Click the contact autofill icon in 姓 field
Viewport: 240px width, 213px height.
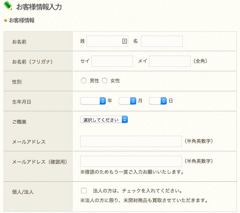pos(125,41)
